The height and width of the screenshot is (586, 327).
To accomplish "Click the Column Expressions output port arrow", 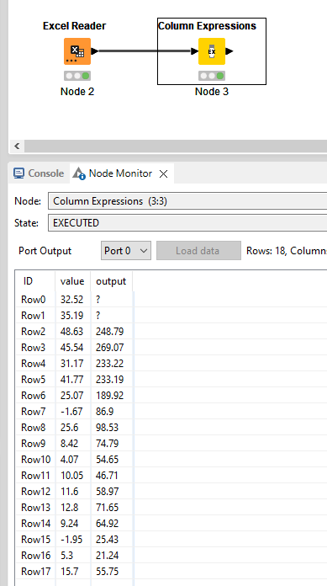I will [229, 51].
